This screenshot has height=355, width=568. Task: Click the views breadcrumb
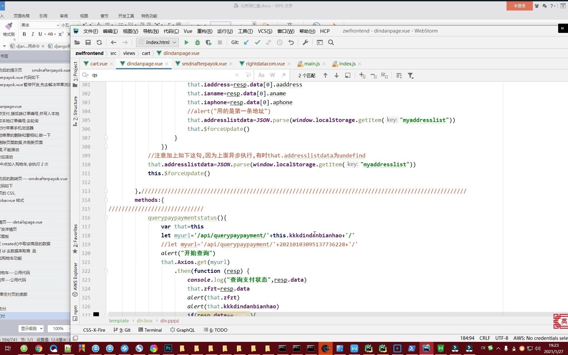[x=129, y=53]
